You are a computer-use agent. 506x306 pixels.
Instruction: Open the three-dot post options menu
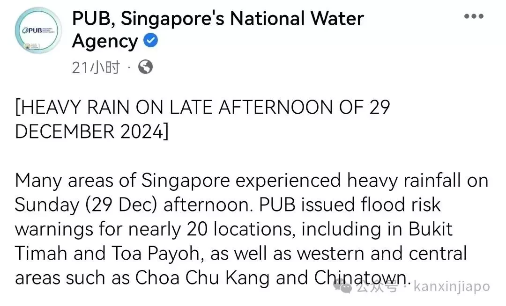(x=473, y=16)
